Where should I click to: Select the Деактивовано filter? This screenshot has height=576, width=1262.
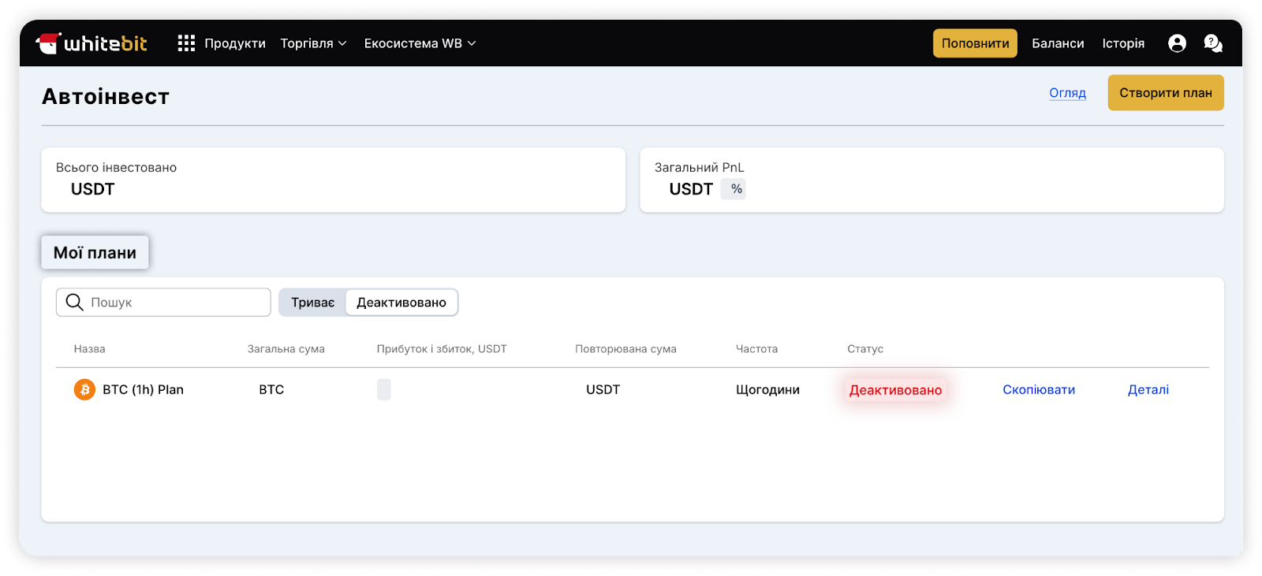tap(401, 303)
